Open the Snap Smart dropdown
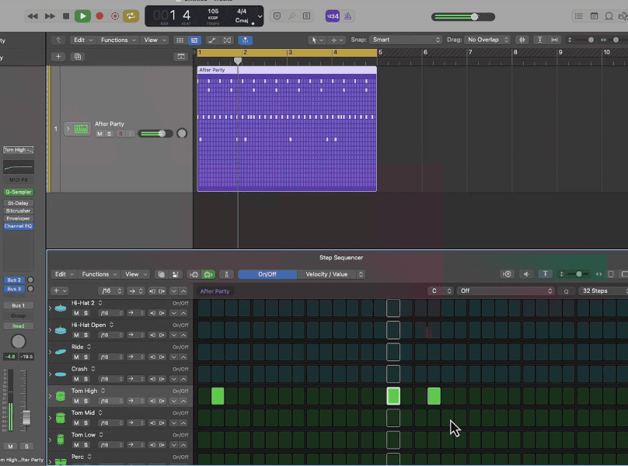This screenshot has height=466, width=628. tap(405, 40)
